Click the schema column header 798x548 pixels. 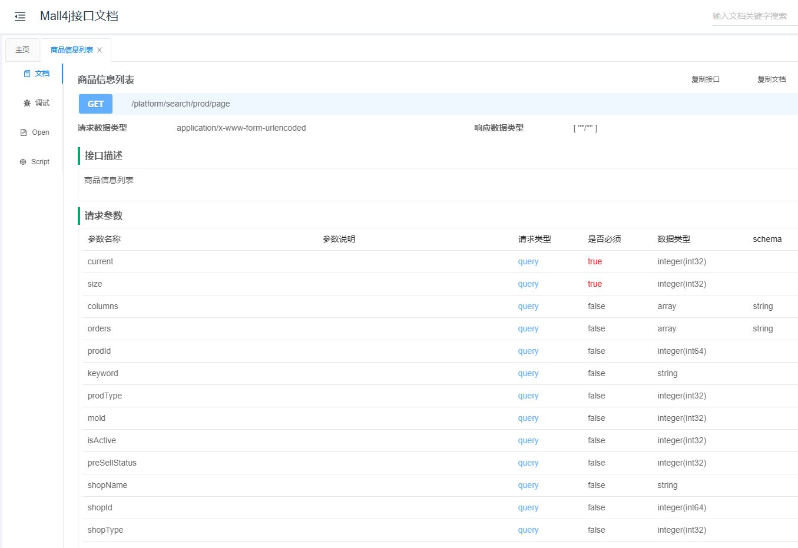(767, 240)
